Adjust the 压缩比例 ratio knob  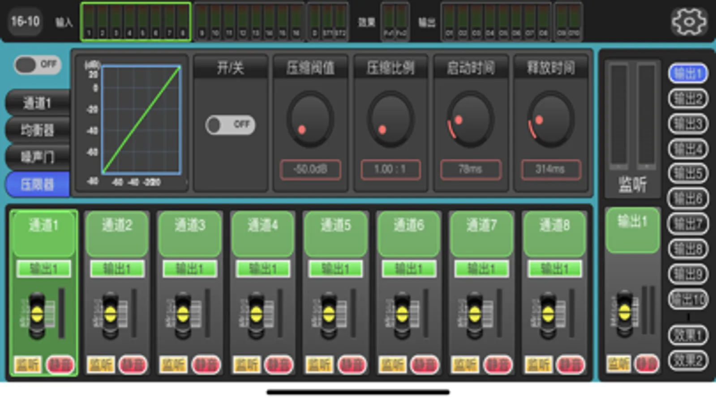[390, 120]
